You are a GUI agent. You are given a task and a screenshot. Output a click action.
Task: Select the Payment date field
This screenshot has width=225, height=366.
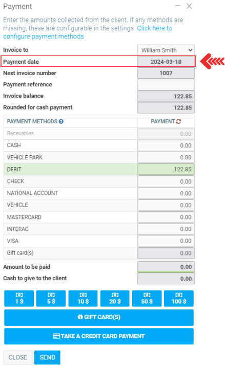[x=166, y=62]
